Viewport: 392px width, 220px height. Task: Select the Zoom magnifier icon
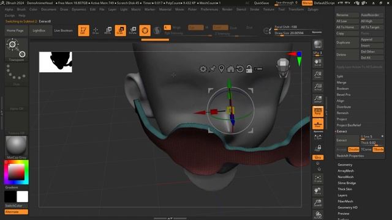point(318,75)
